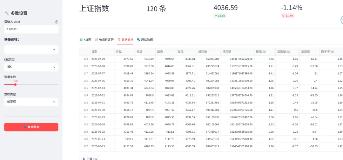The image size is (343, 160).
Task: Click the red -1.14% delta badge
Action: 288,16
